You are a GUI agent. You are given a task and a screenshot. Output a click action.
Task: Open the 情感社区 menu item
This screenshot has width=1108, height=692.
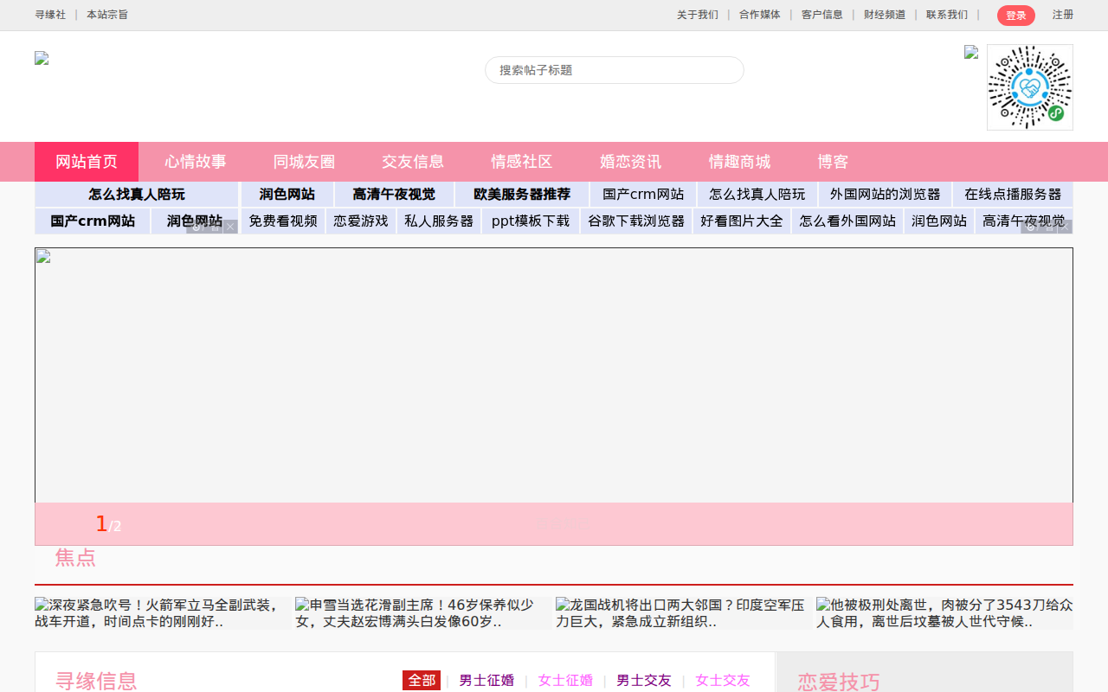[520, 162]
